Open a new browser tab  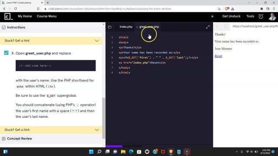48,3
